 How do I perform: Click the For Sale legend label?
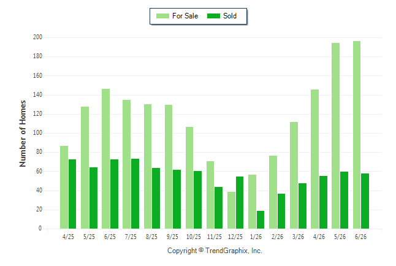tap(185, 16)
